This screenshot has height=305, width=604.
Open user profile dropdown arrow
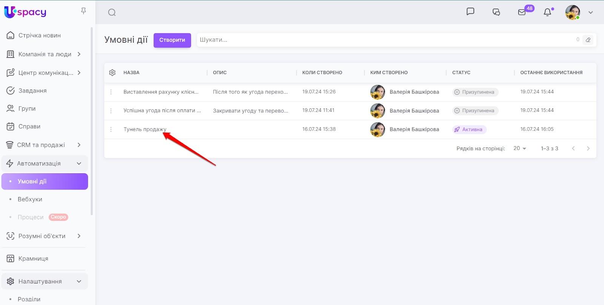coord(590,12)
